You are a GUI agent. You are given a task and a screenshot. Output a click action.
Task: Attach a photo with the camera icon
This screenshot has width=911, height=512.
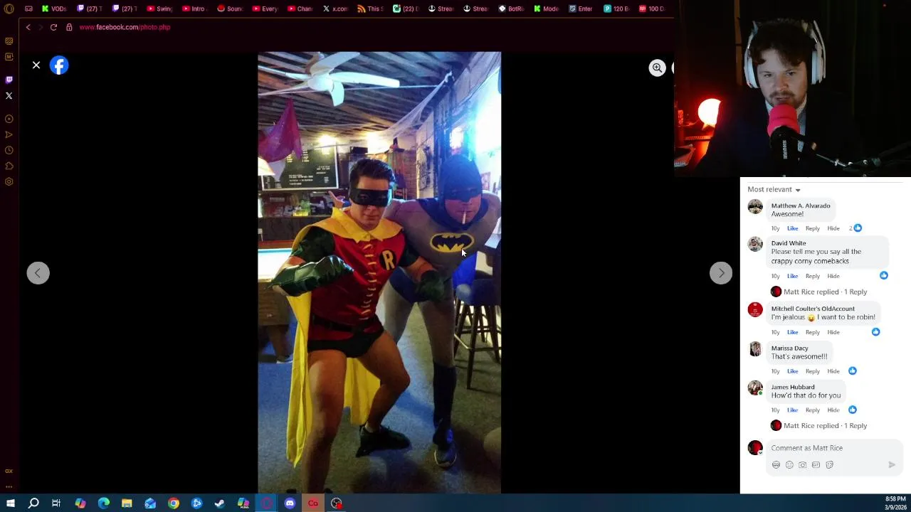tap(802, 465)
